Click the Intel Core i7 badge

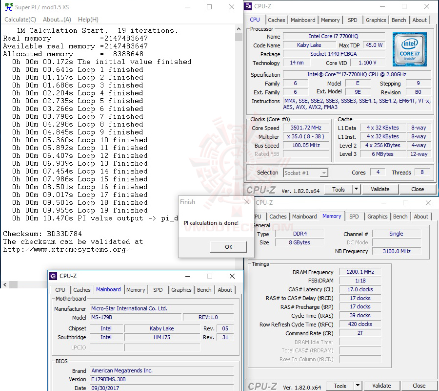click(410, 49)
